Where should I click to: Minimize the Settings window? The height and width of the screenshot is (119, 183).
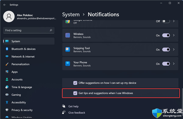pyautogui.click(x=161, y=3)
